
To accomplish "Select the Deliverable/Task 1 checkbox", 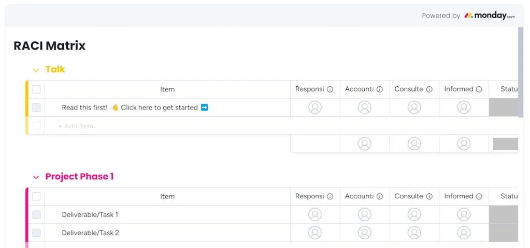I will click(36, 214).
